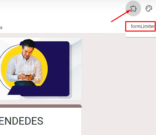Click the man's dark trousers in photo
The image size is (156, 135).
(25, 84)
